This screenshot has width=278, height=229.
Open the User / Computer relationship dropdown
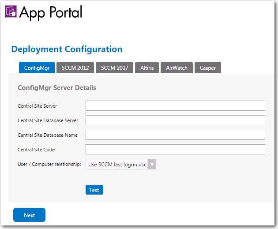(x=121, y=164)
